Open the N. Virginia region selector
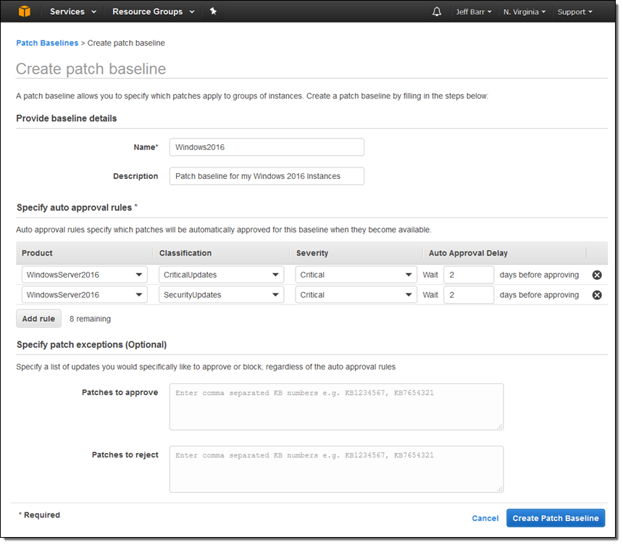 (x=525, y=12)
